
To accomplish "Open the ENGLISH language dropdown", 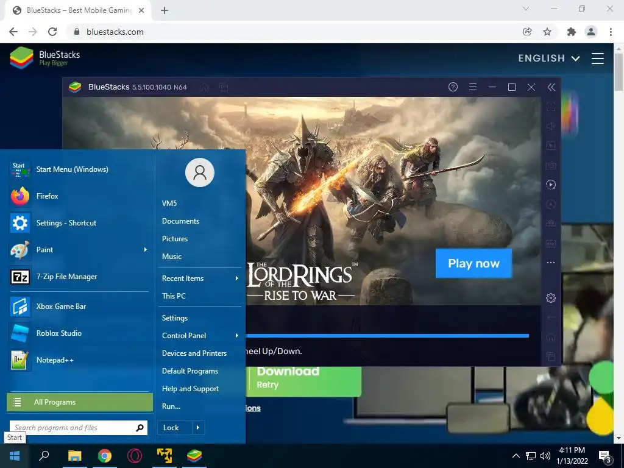I will click(x=549, y=58).
